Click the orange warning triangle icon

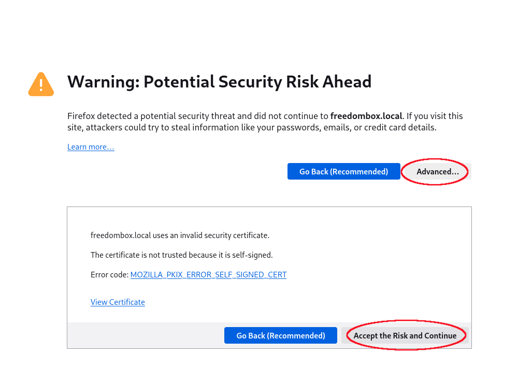pyautogui.click(x=41, y=84)
